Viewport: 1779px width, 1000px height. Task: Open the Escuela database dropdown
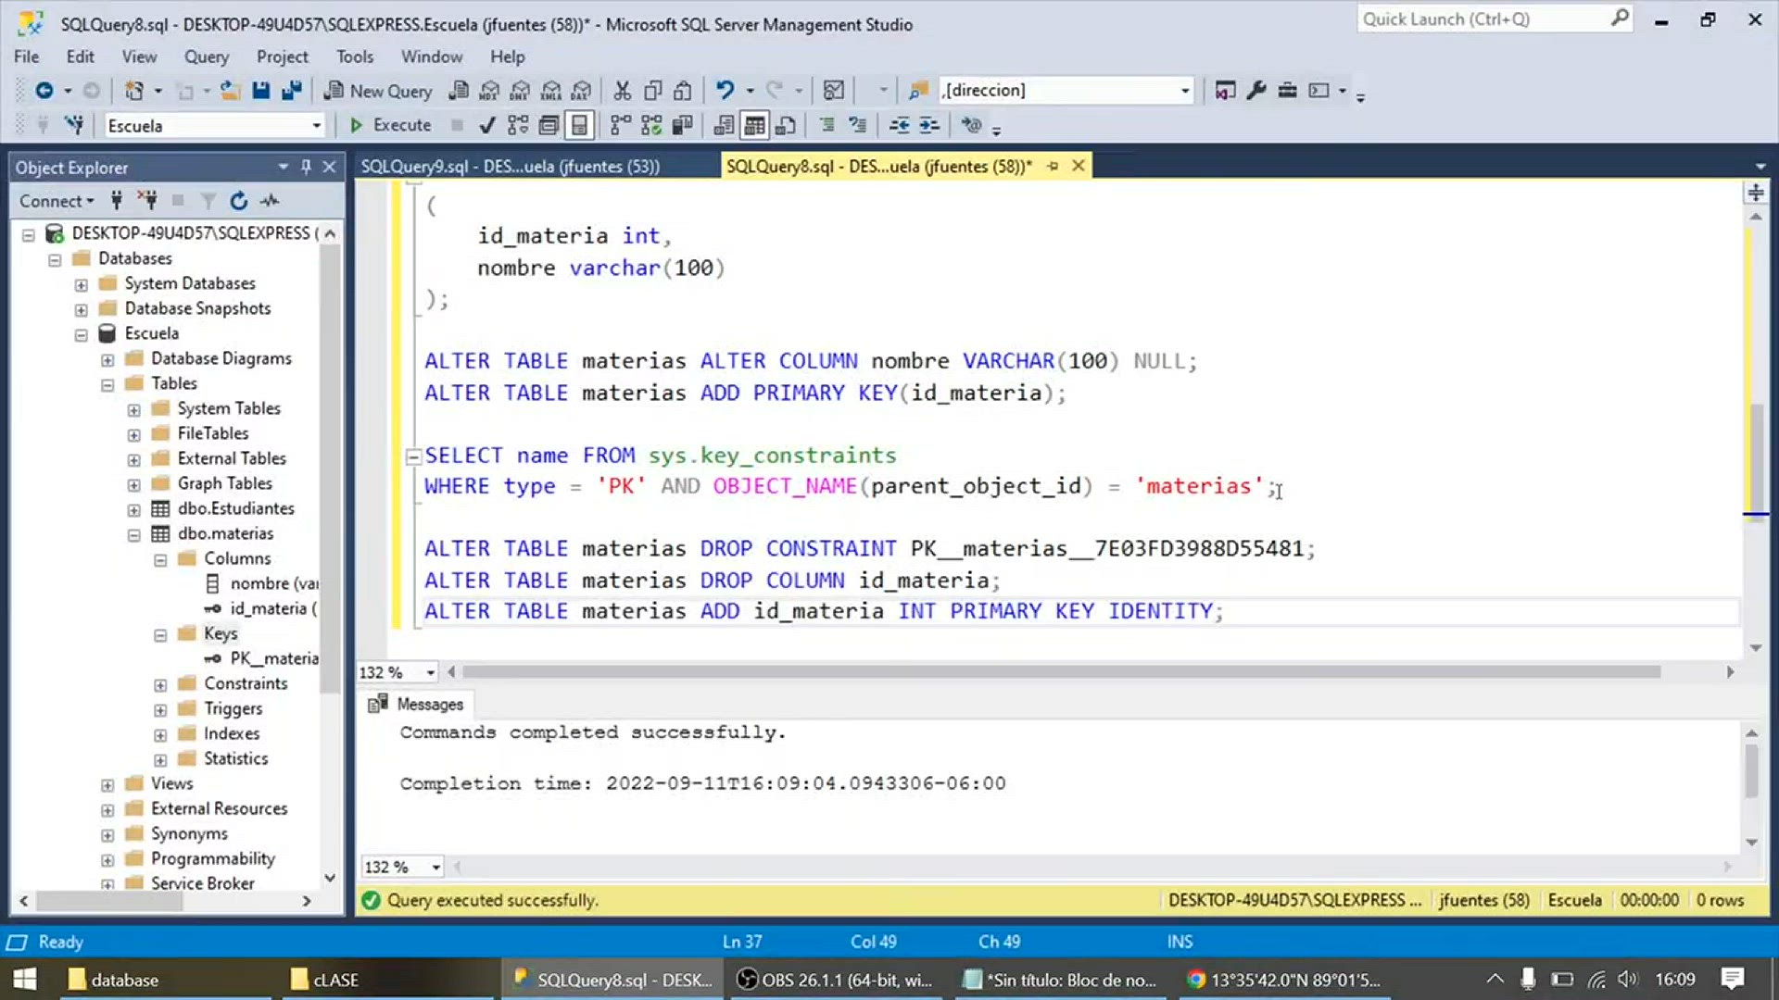[x=316, y=125]
